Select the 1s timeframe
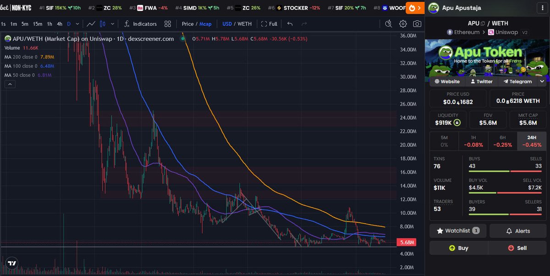The width and height of the screenshot is (550, 276). 3,24
